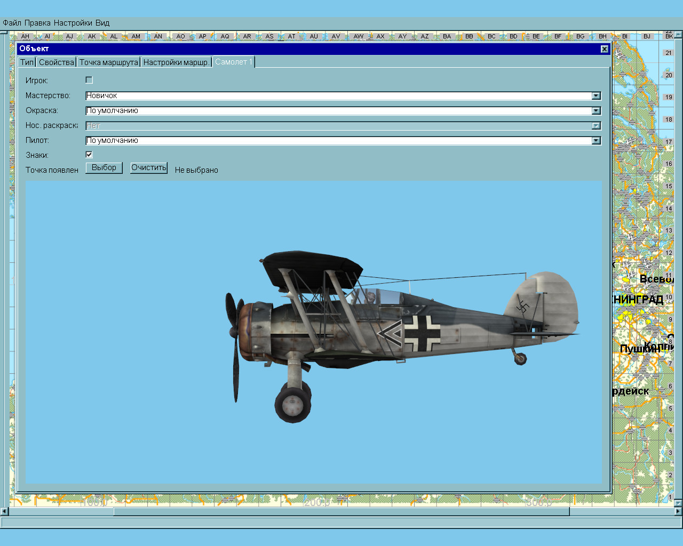Click map column header AX
This screenshot has height=546, width=683.
tap(380, 36)
